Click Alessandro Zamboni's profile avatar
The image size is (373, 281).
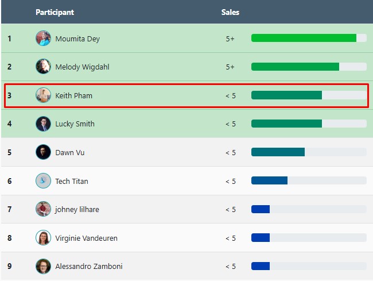coord(43,266)
